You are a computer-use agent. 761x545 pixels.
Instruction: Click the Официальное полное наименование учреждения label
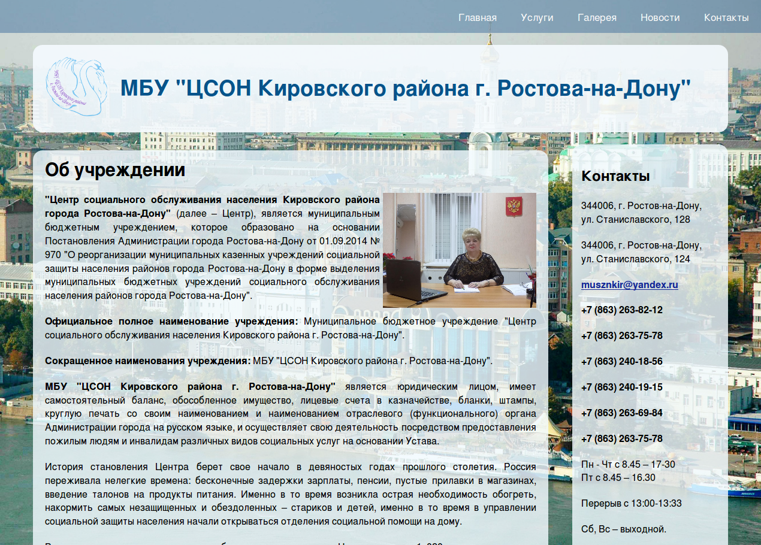[x=171, y=322]
